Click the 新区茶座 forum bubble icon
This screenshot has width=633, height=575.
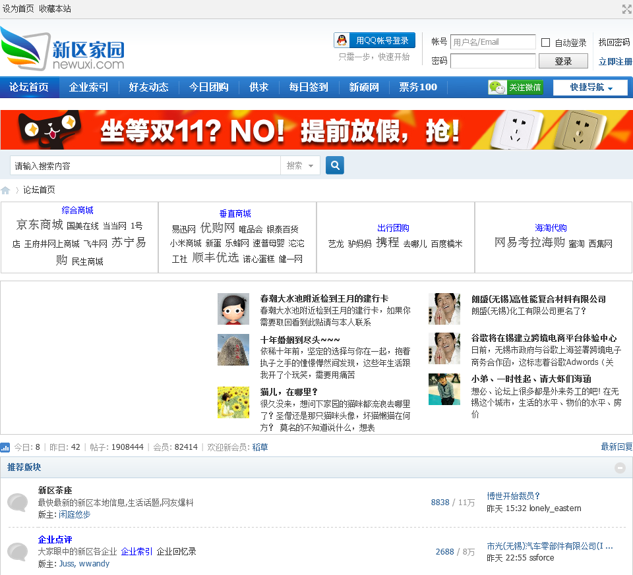click(17, 503)
